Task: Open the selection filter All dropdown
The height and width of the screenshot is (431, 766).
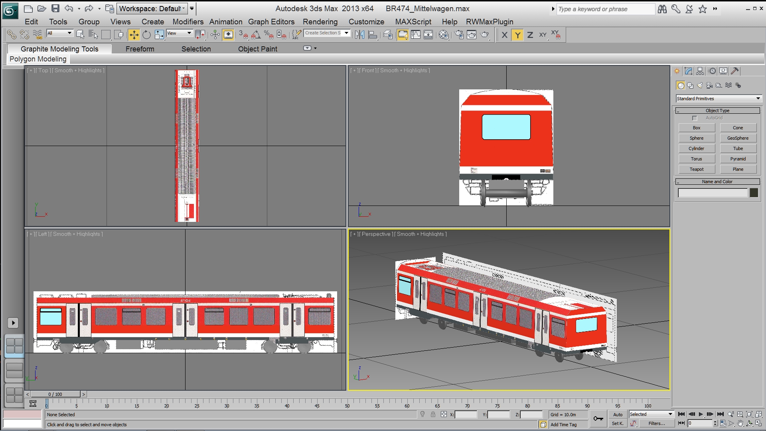Action: click(59, 34)
